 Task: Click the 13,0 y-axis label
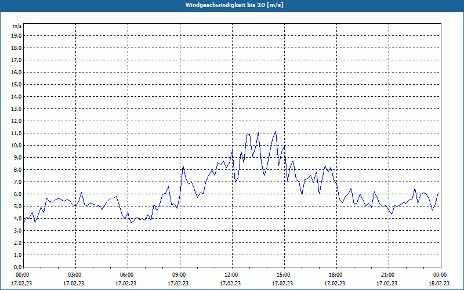(x=17, y=109)
